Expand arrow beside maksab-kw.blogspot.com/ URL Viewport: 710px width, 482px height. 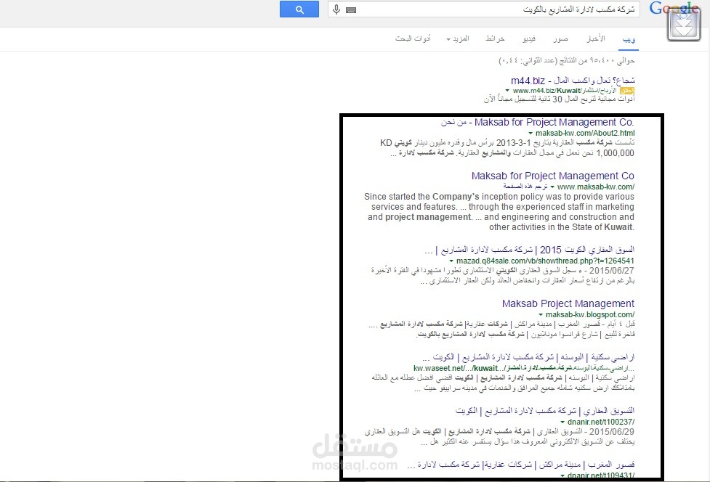(x=541, y=315)
